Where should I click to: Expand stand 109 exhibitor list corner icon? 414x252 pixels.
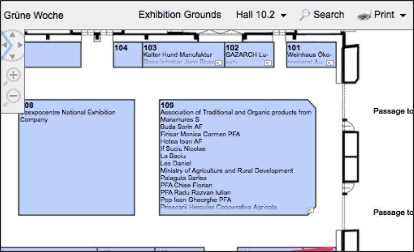[310, 210]
